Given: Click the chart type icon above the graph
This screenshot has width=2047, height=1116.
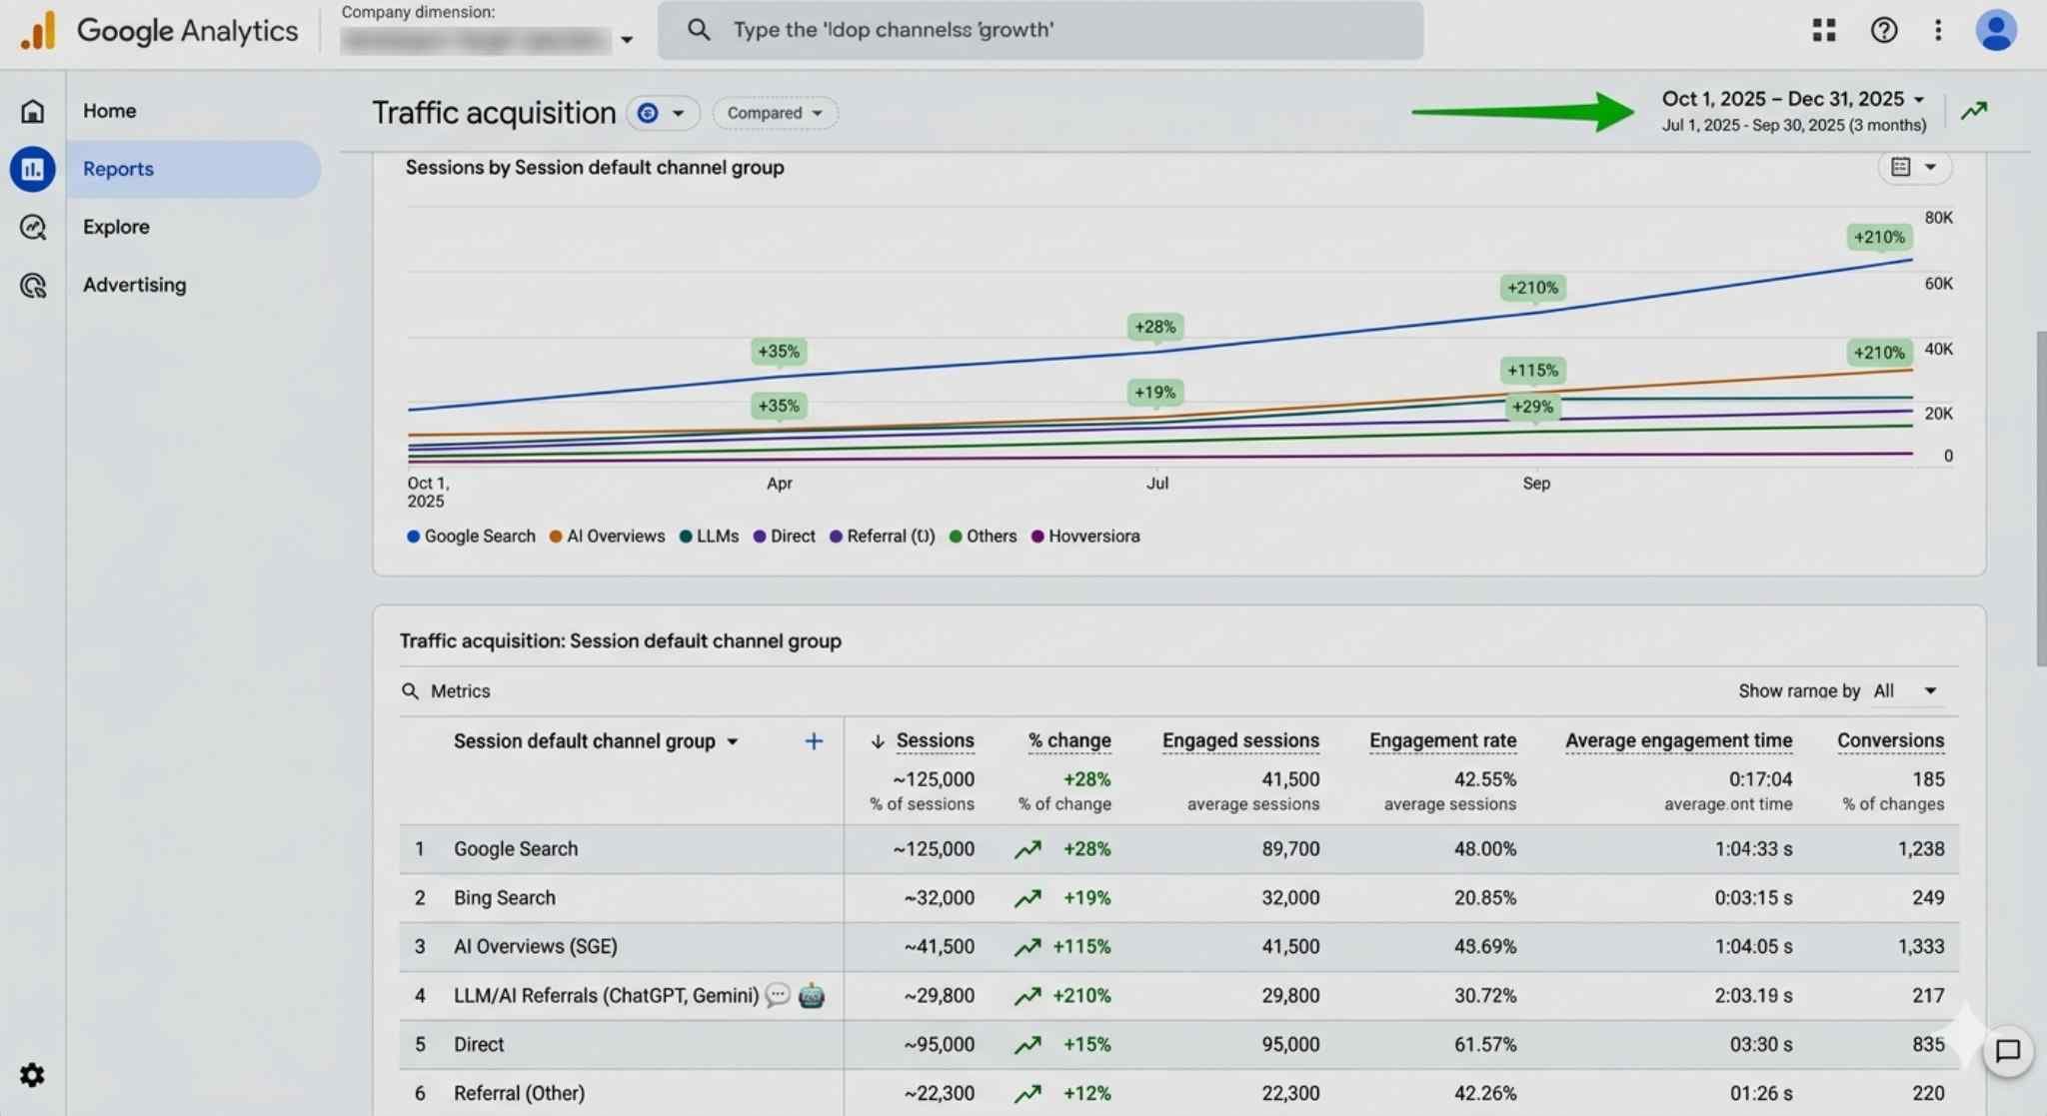Looking at the screenshot, I should point(1901,167).
